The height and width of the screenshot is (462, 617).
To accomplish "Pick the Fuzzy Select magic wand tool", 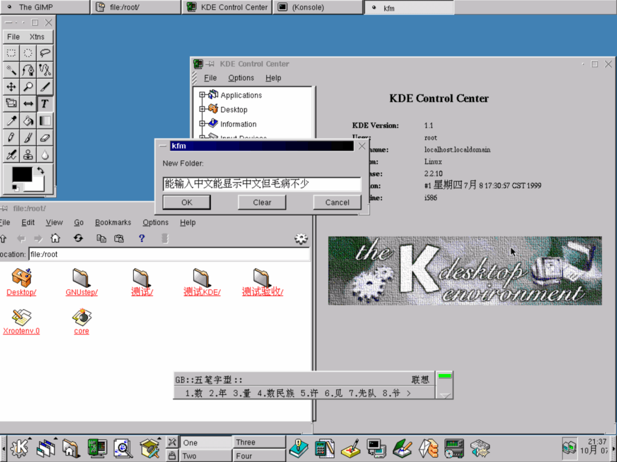I will (11, 70).
